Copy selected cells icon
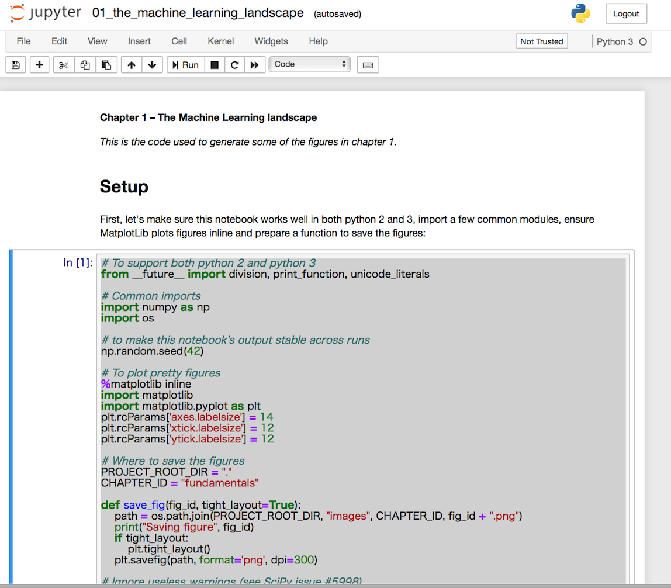This screenshot has width=671, height=588. click(x=85, y=65)
